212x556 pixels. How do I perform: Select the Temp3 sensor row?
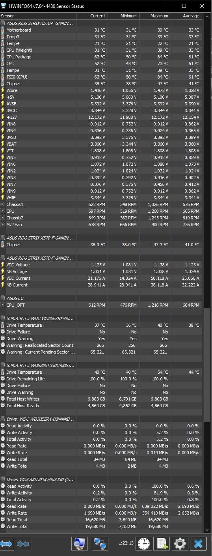click(101, 37)
